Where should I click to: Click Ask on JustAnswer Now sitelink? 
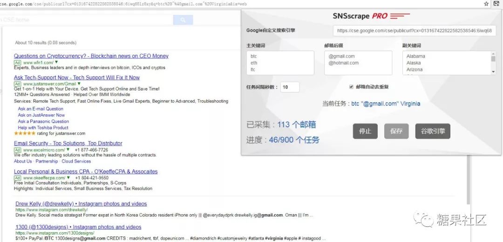[x=41, y=115]
